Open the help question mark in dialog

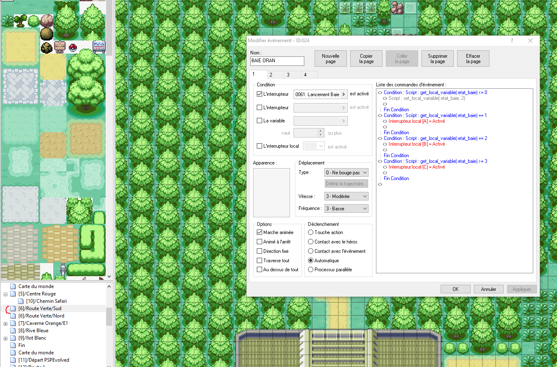coord(512,41)
